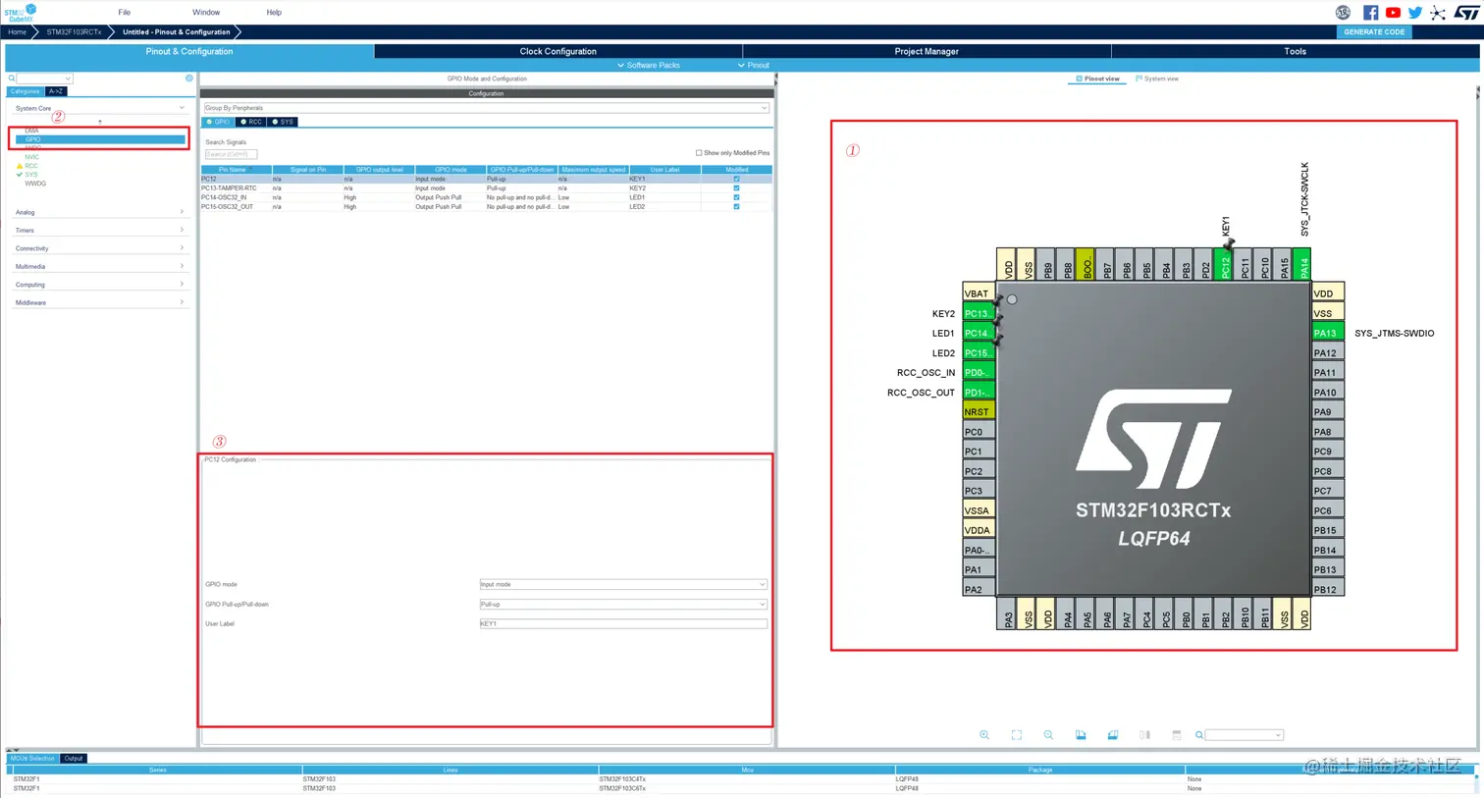
Task: Switch to Project Manager tab
Action: 927,51
